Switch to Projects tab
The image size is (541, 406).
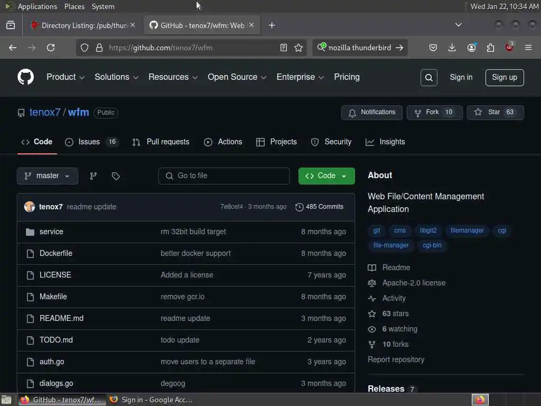coord(276,142)
